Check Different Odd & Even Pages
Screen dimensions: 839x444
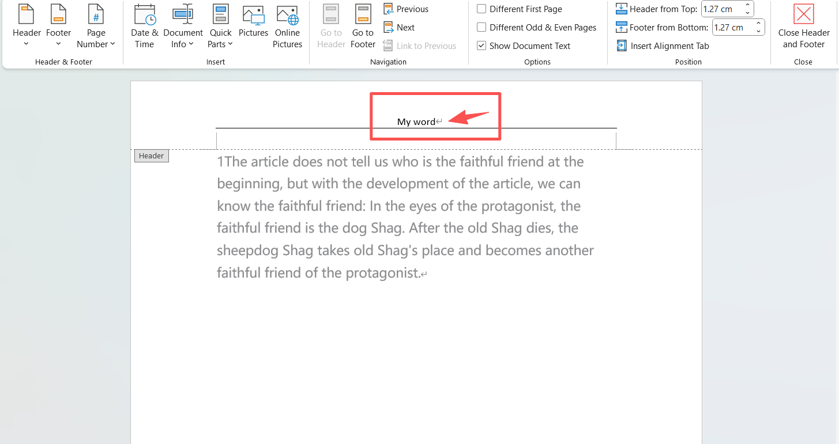[481, 28]
